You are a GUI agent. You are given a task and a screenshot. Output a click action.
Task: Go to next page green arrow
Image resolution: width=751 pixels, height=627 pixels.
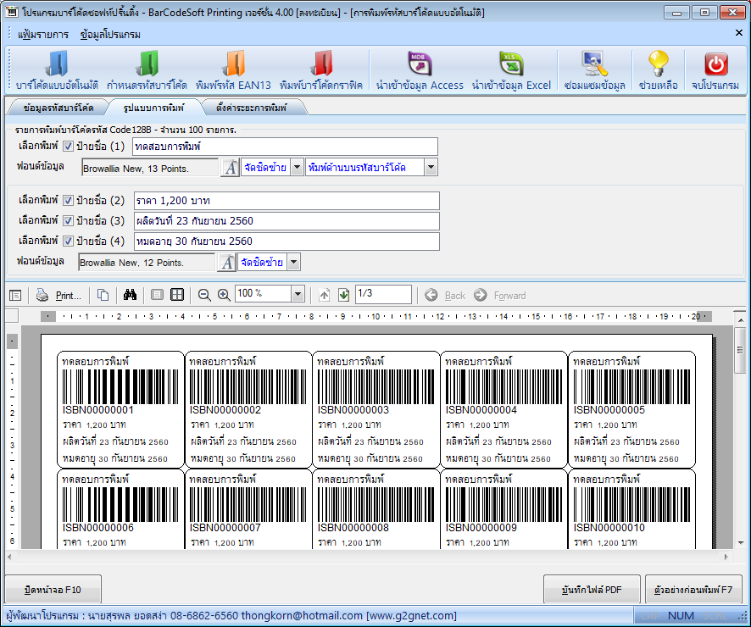(343, 295)
